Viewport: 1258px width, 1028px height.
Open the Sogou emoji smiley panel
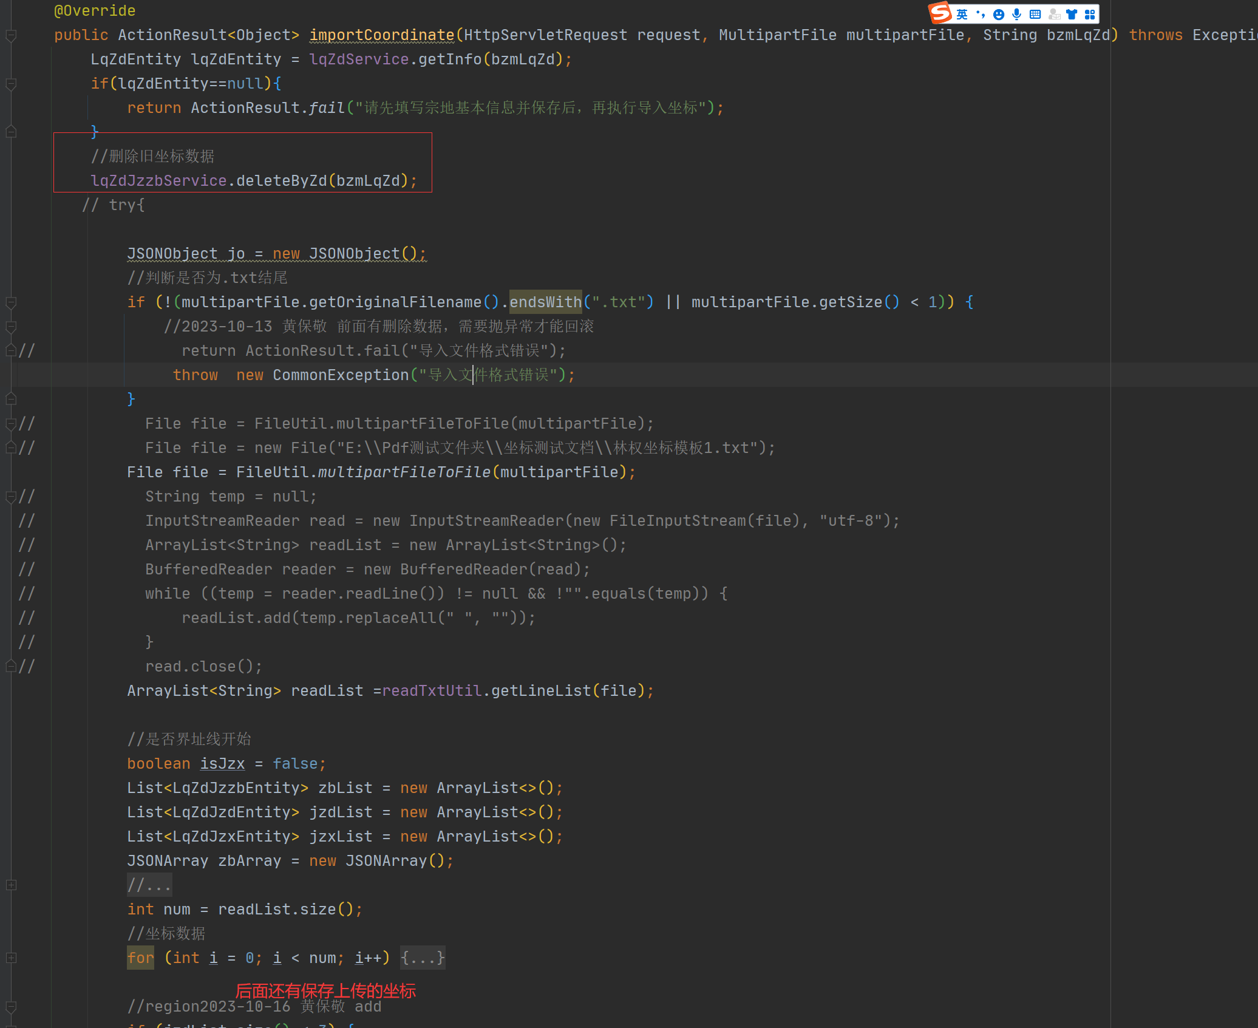coord(999,15)
